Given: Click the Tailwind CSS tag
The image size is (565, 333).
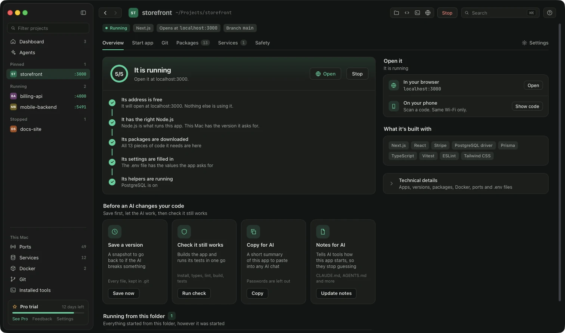Looking at the screenshot, I should click(x=477, y=156).
